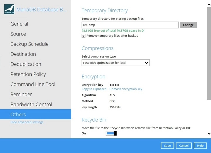
Task: Unmask the encryption key
Action: click(x=126, y=89)
